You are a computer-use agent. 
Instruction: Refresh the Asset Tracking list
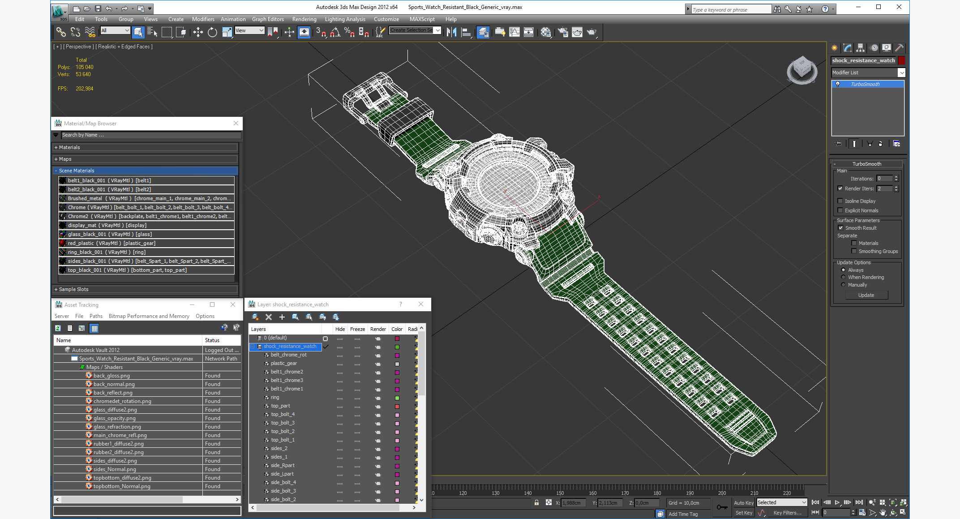pyautogui.click(x=58, y=328)
